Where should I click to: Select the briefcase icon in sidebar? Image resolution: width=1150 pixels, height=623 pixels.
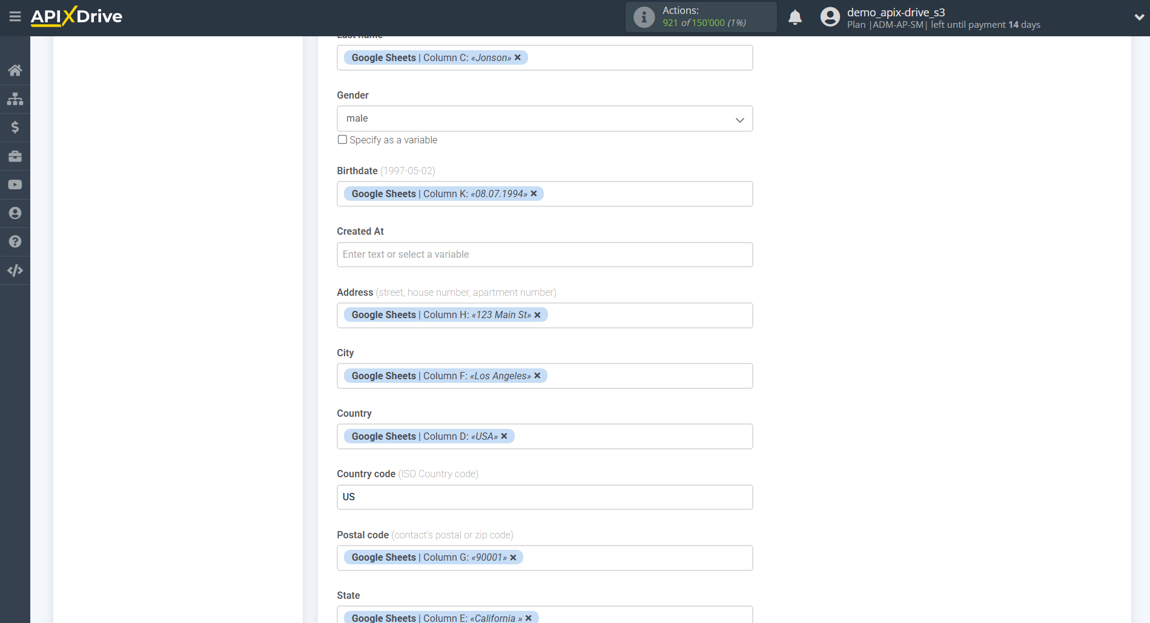click(x=15, y=156)
